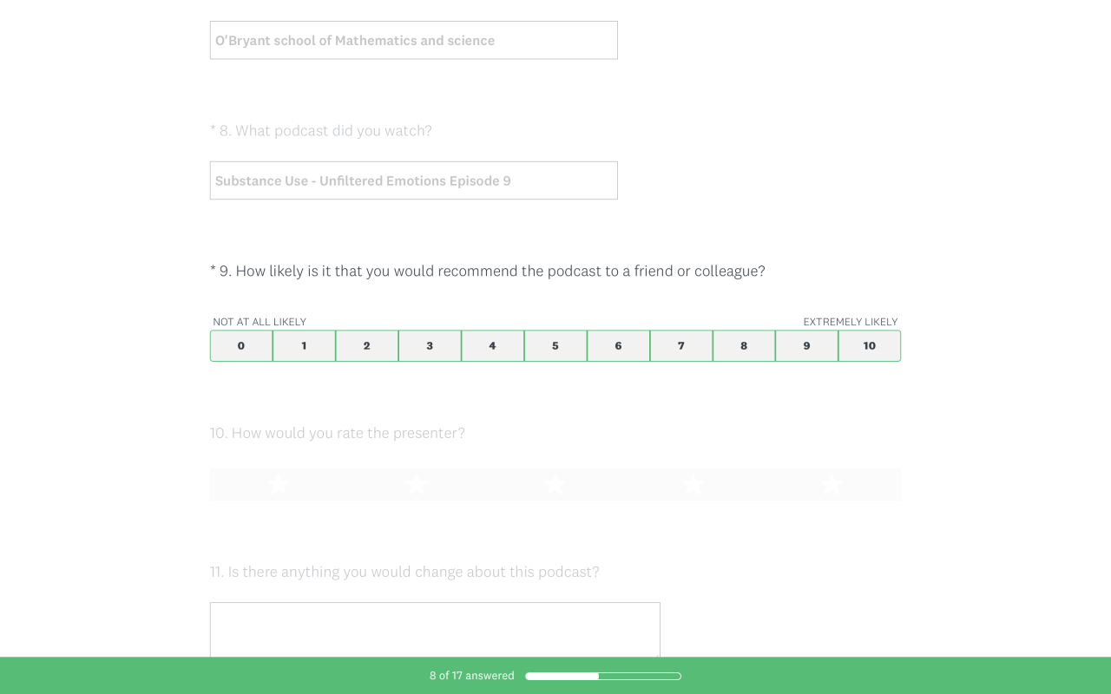Viewport: 1111px width, 694px height.
Task: Select rating 8 for recommending podcast
Action: click(x=744, y=346)
